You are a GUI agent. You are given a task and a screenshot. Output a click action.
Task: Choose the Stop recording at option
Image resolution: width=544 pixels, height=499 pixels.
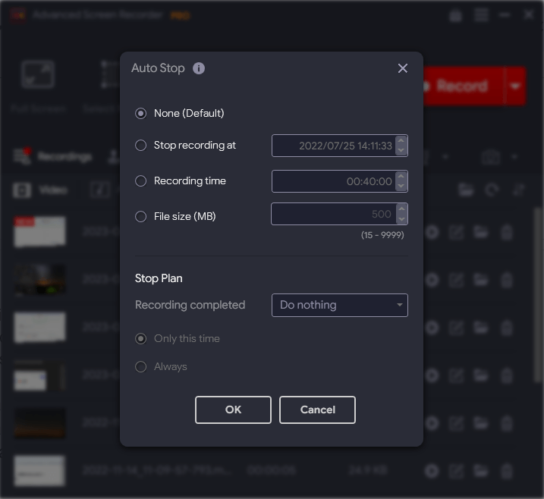coord(140,146)
